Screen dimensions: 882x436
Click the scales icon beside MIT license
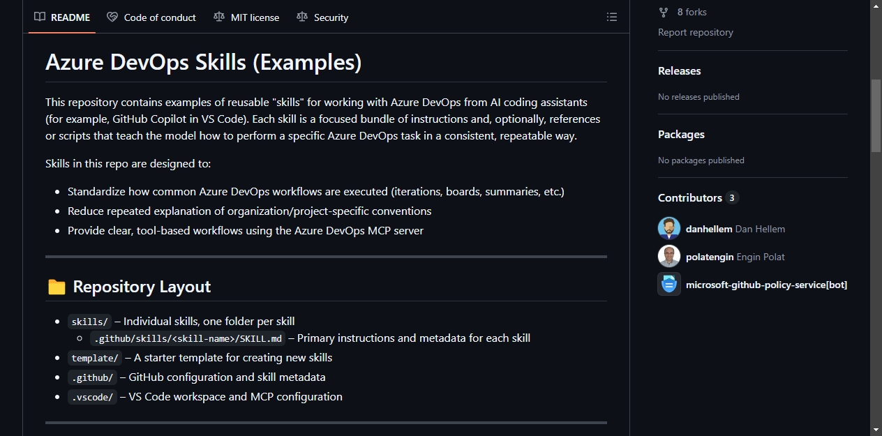click(x=219, y=17)
